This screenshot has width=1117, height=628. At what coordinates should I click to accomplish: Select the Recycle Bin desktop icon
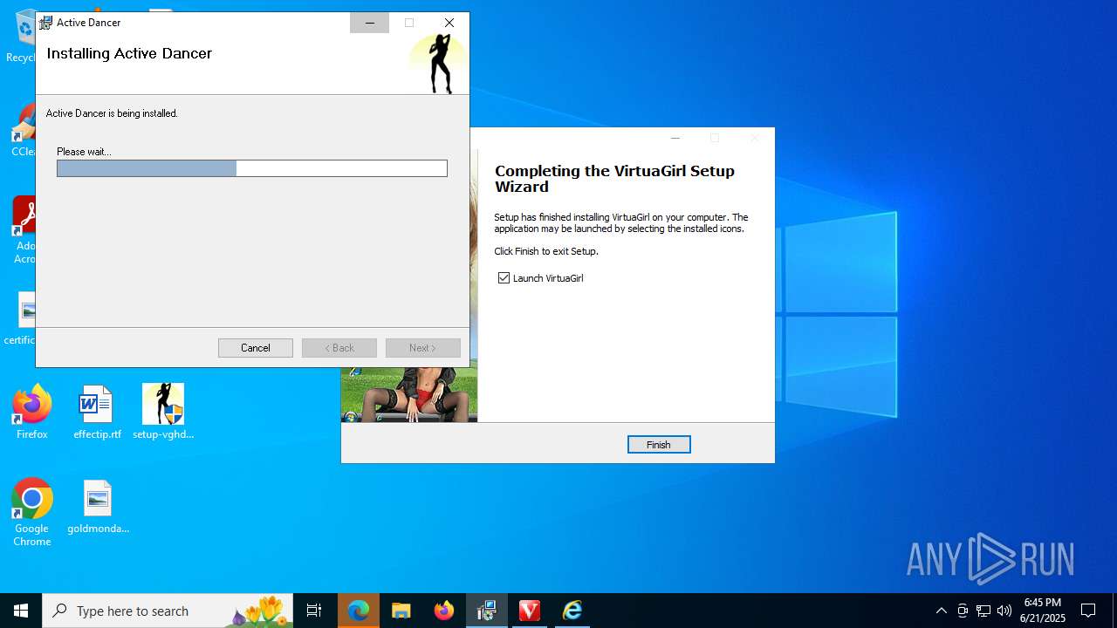pos(22,38)
